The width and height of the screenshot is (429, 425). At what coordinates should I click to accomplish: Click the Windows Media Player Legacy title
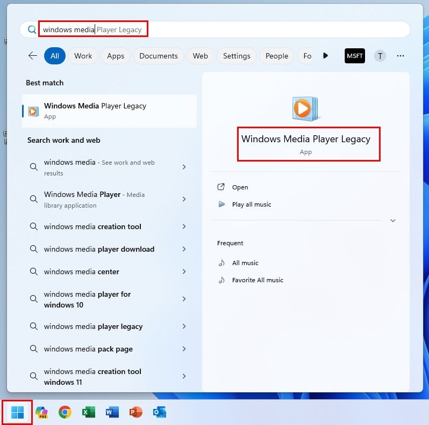[305, 139]
